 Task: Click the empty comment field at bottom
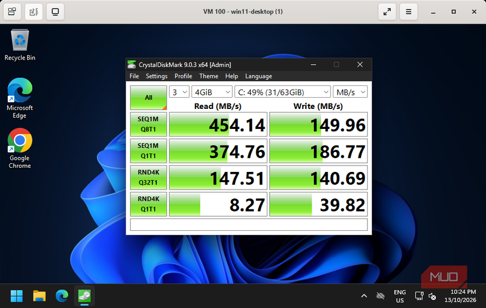tap(249, 224)
